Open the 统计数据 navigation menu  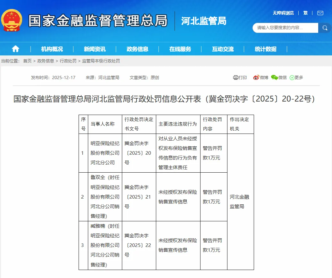(x=266, y=48)
